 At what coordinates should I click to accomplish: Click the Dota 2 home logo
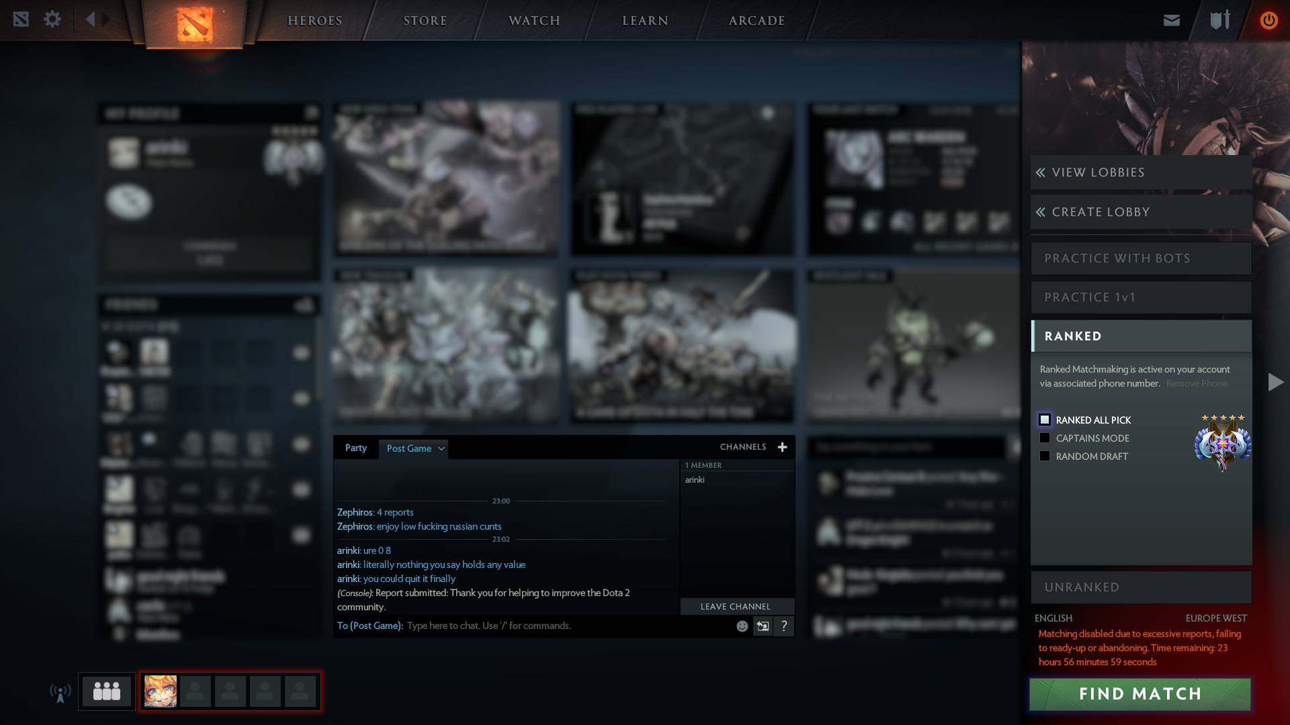pos(194,23)
